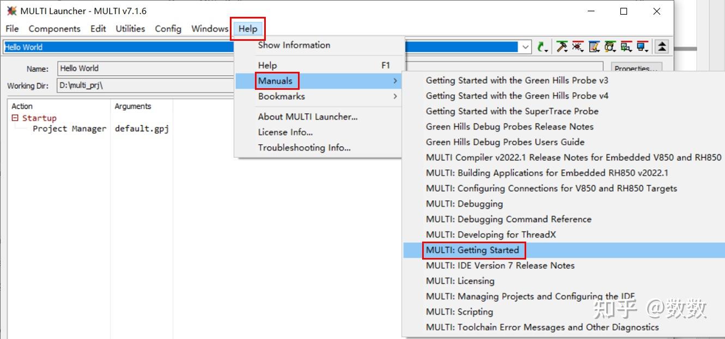Screen dimensions: 725x339
Task: Expand the Bookmarks submenu arrow
Action: coord(394,96)
